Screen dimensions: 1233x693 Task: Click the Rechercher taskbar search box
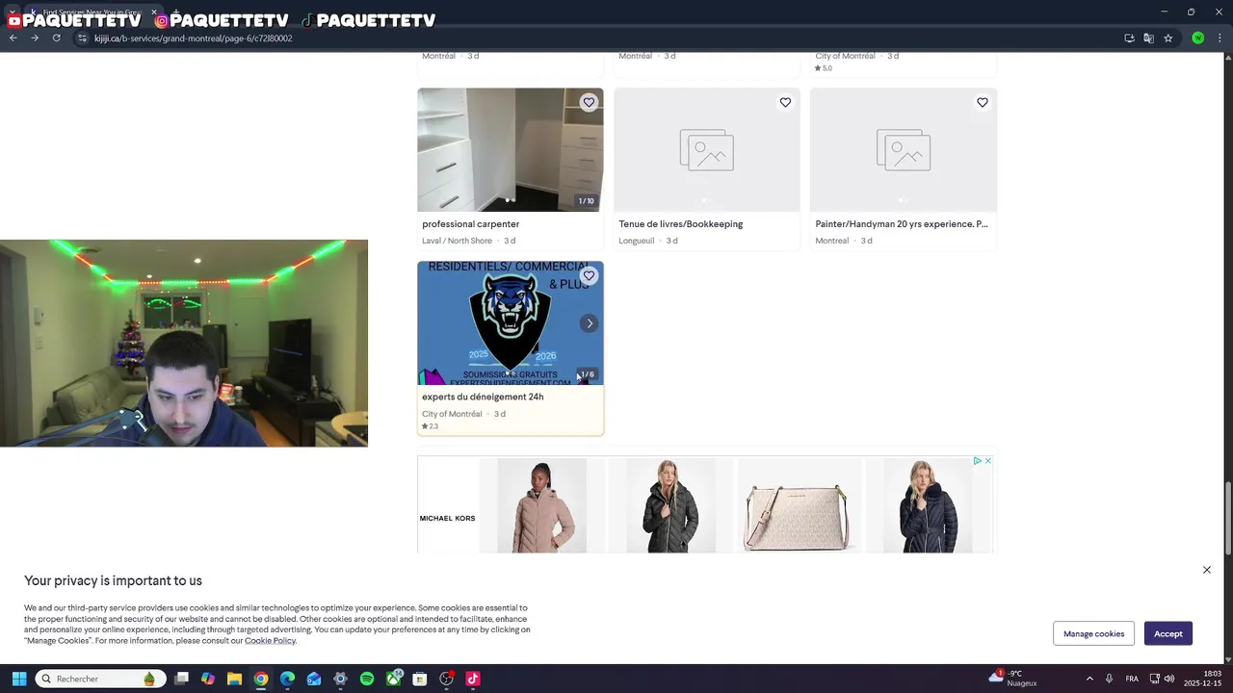[100, 679]
